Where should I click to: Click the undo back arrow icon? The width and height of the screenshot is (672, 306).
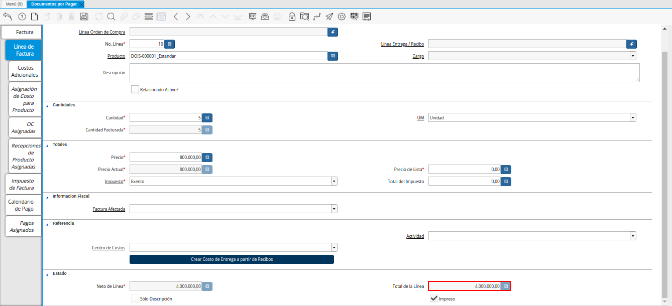8,17
